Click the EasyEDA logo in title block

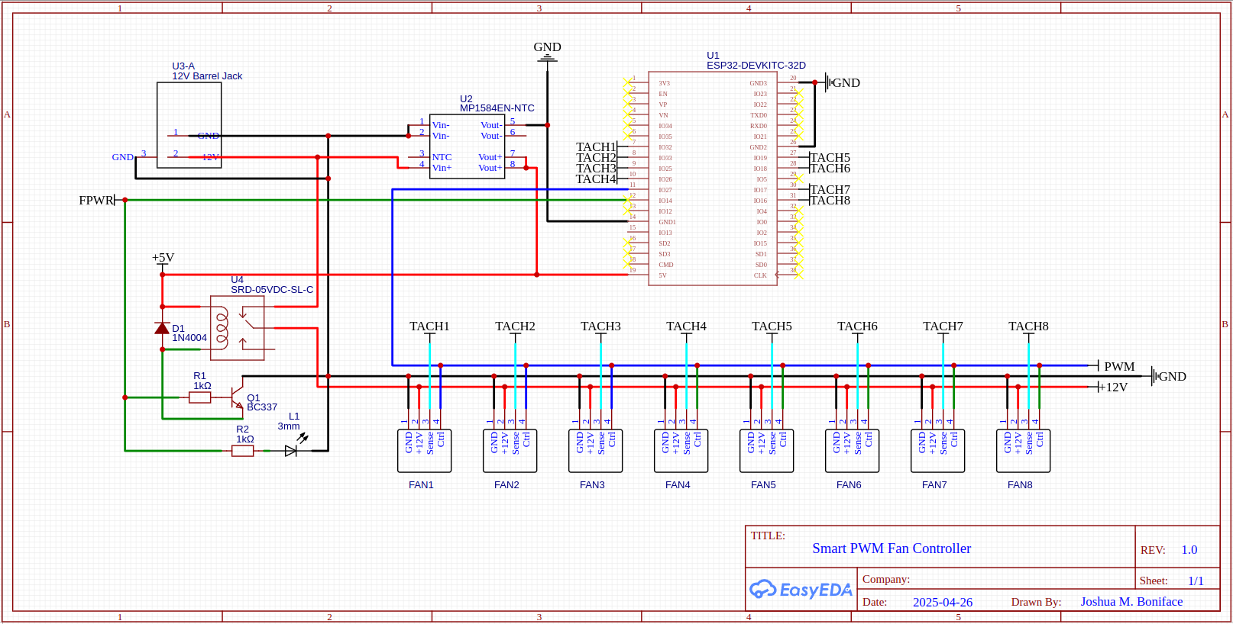pyautogui.click(x=801, y=590)
